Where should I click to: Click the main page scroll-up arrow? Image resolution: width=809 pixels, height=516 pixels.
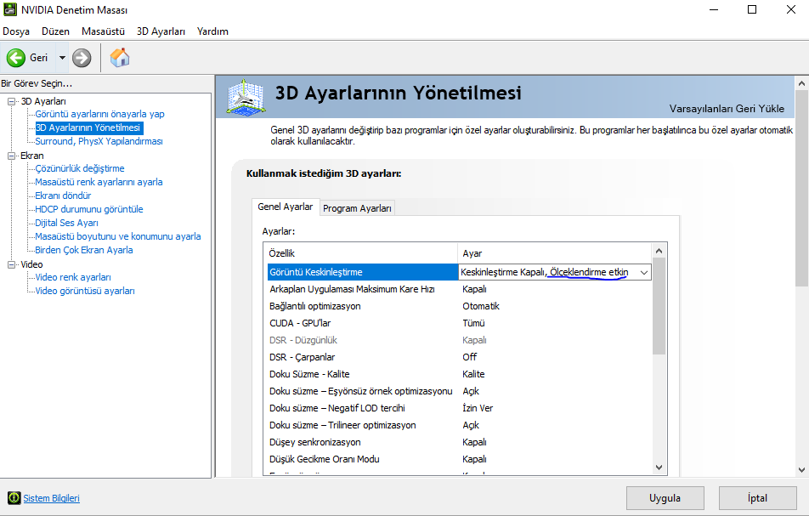pos(801,83)
